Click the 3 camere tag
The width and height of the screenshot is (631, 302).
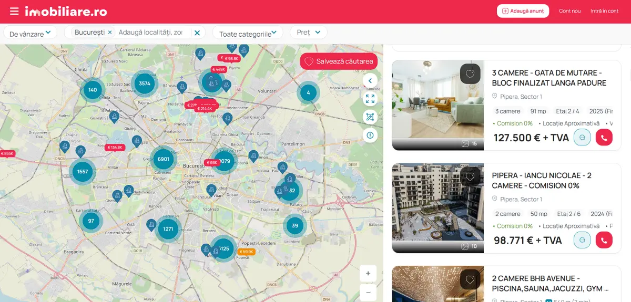click(x=508, y=111)
